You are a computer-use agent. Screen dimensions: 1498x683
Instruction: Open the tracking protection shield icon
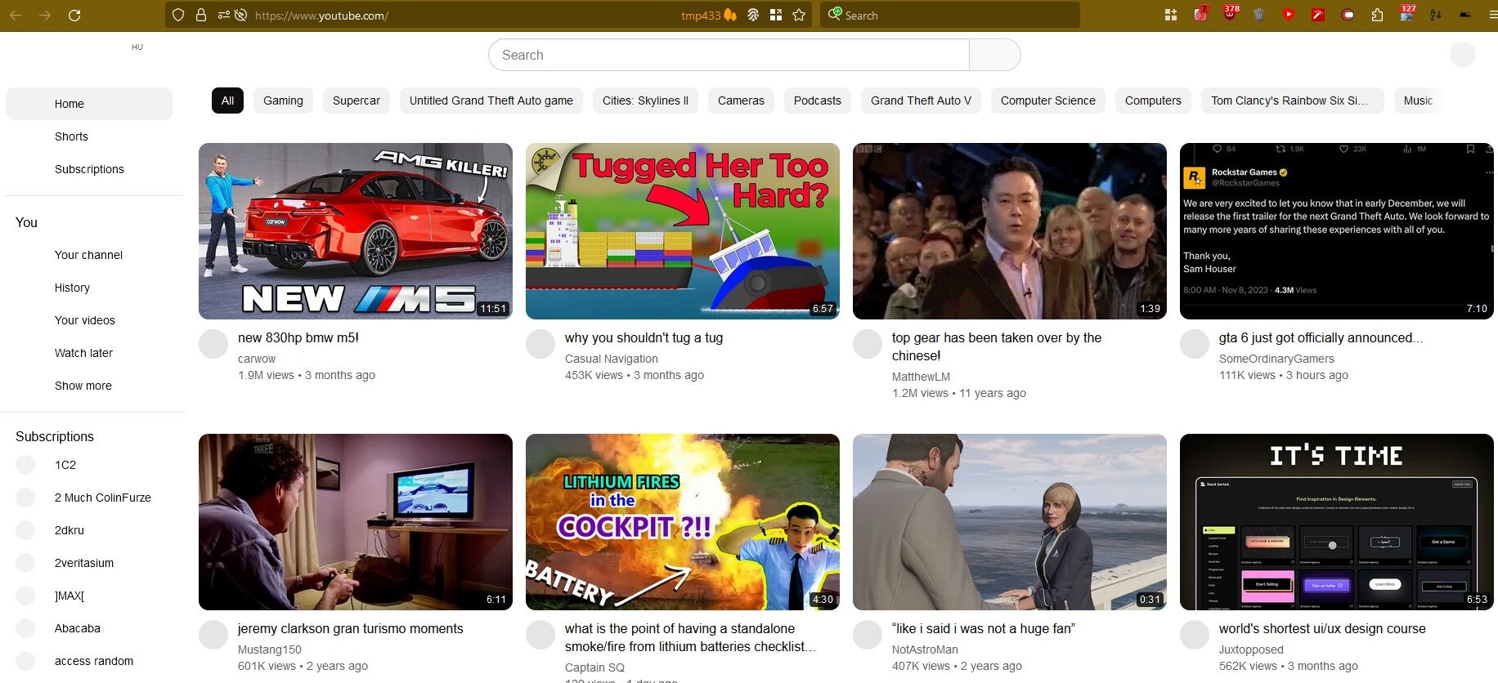click(x=178, y=15)
